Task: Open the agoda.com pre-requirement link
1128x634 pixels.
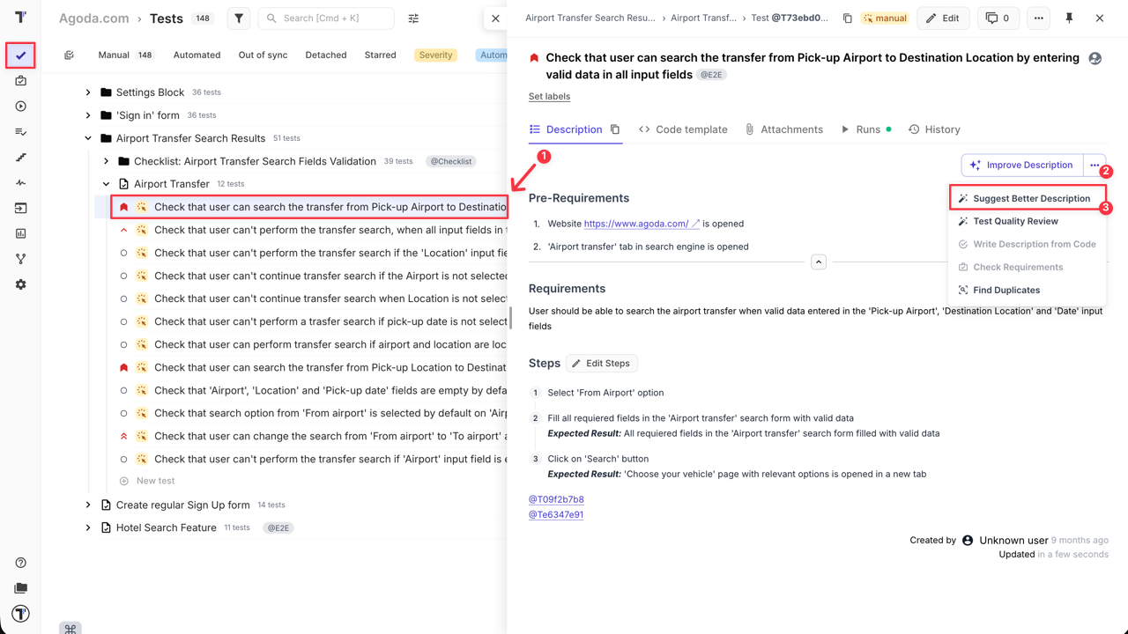Action: [641, 223]
